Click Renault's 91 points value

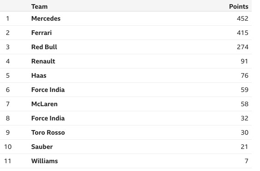[244, 61]
